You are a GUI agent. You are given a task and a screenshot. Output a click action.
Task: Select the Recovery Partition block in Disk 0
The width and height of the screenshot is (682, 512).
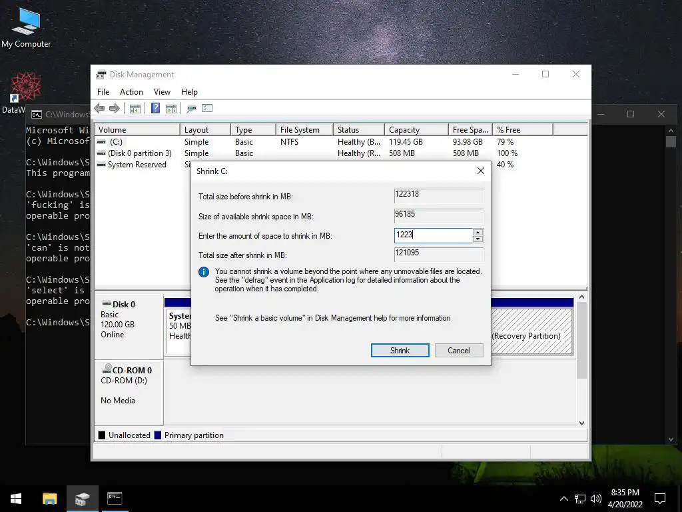[531, 331]
